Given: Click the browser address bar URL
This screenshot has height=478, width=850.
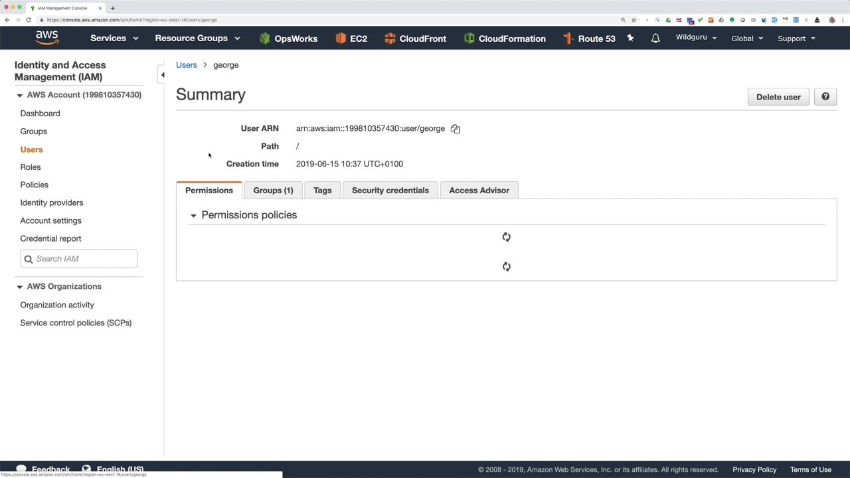Looking at the screenshot, I should (x=132, y=20).
